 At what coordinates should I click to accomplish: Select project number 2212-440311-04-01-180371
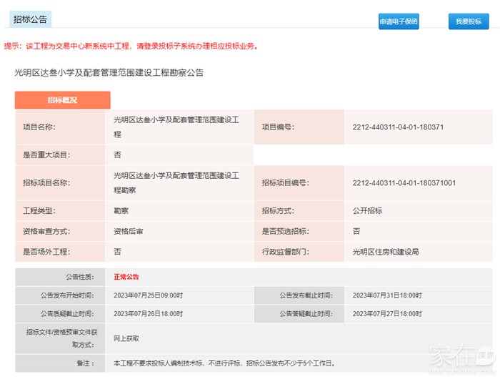click(398, 127)
